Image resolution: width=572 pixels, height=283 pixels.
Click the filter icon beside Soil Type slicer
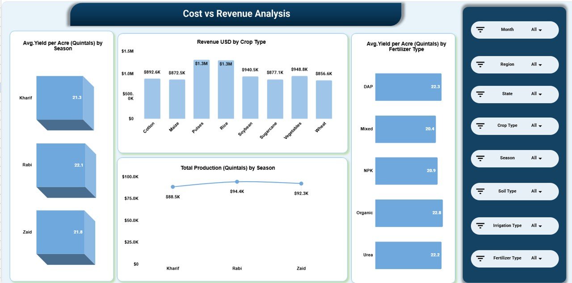[480, 191]
